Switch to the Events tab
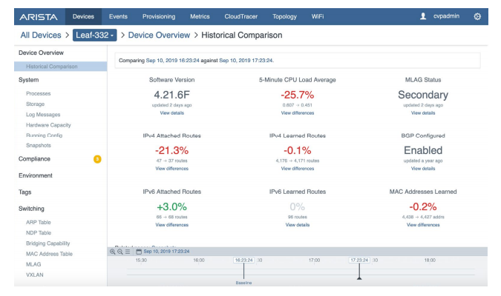The height and width of the screenshot is (296, 501). click(x=118, y=16)
